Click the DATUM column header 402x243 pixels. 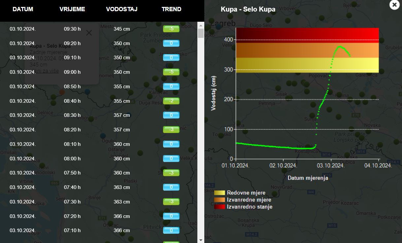[x=23, y=9]
